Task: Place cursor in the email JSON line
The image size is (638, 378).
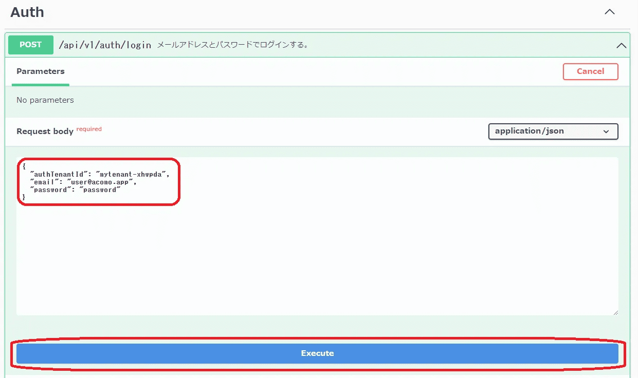Action: [83, 182]
